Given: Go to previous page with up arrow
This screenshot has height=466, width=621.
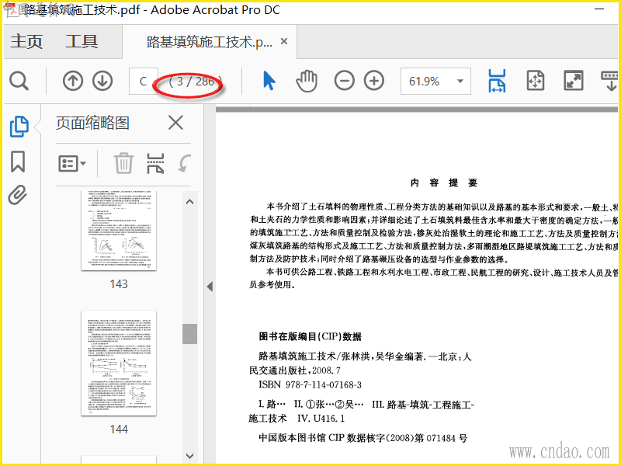Looking at the screenshot, I should (x=73, y=82).
